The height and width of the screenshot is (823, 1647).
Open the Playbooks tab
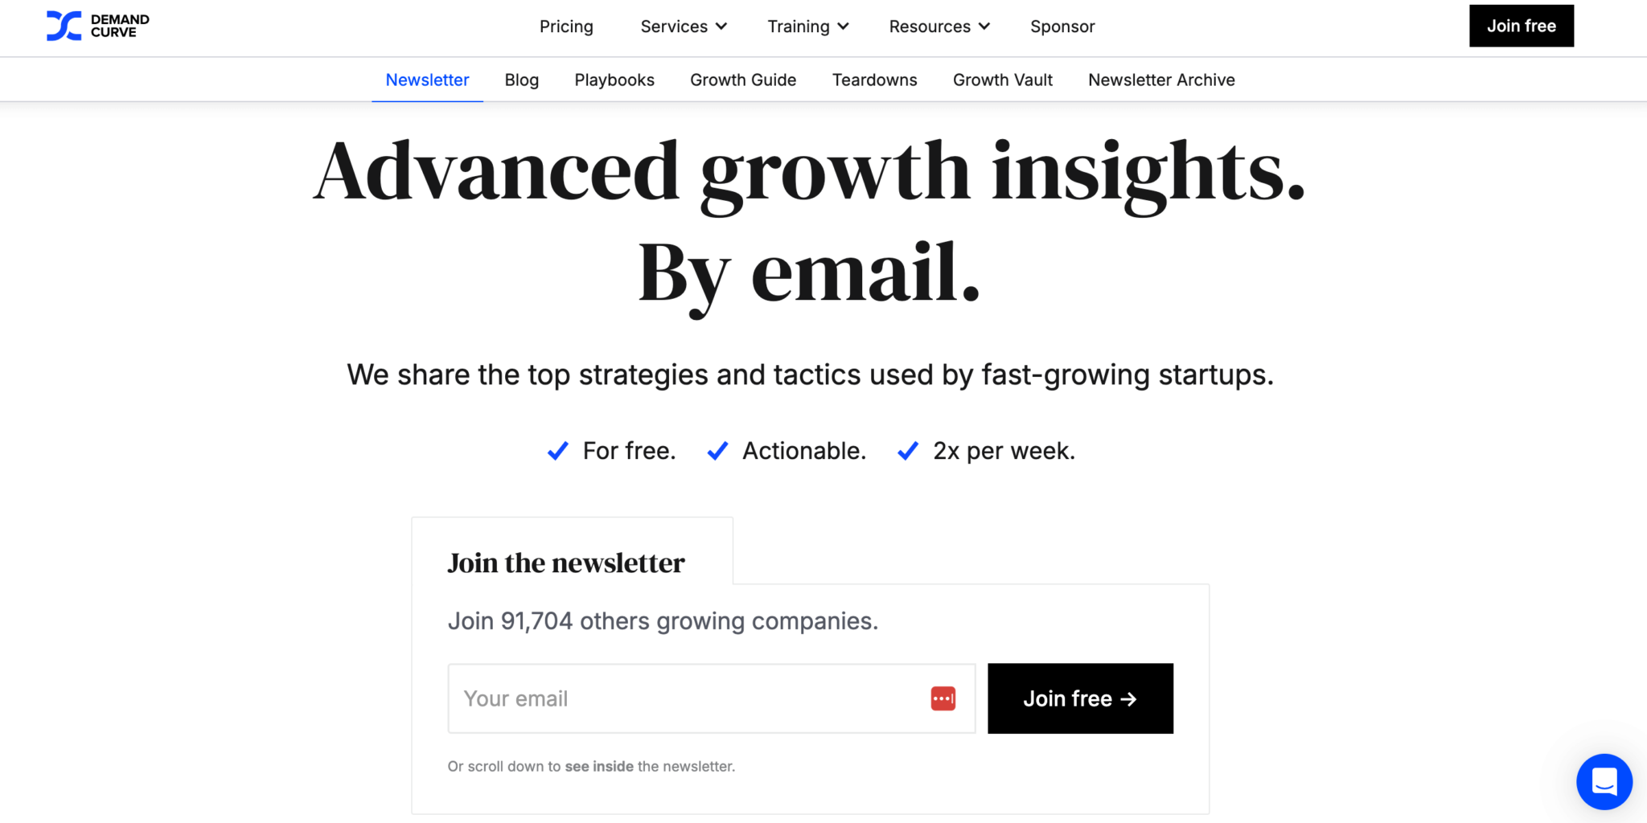[614, 80]
